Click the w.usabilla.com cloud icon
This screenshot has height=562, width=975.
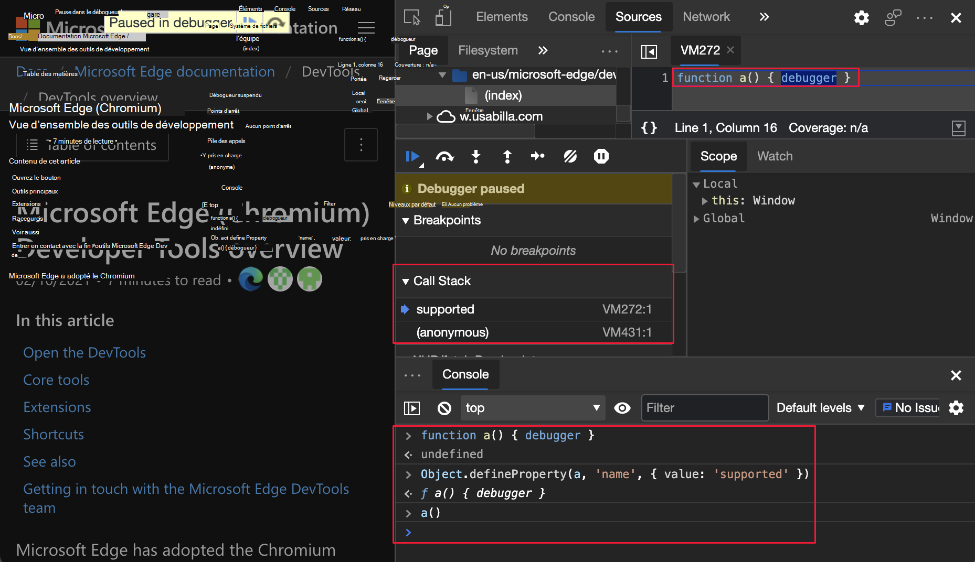click(x=446, y=116)
